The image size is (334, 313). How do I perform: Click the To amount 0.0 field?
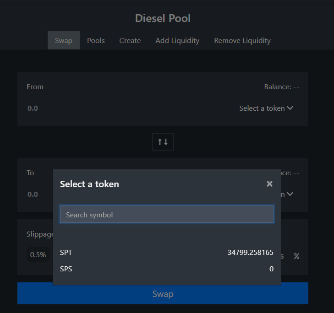33,194
